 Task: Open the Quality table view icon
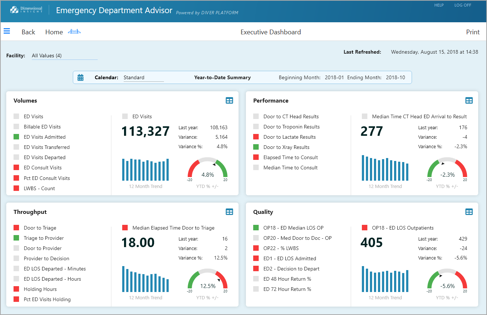[469, 212]
